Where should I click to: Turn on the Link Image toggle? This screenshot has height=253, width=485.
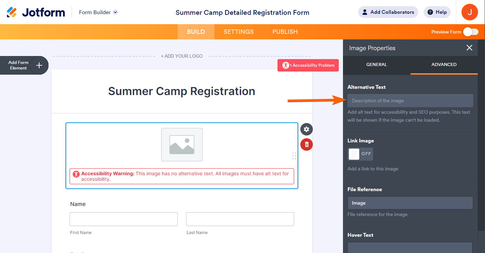pyautogui.click(x=360, y=154)
